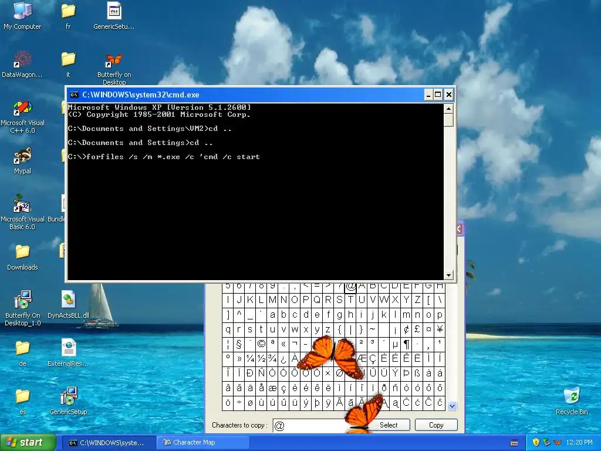Open the de folder on desktop
601x451 pixels.
[22, 353]
